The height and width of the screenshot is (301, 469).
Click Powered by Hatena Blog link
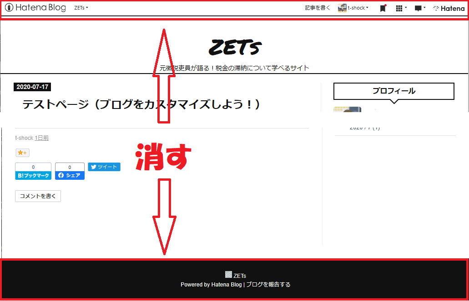211,285
